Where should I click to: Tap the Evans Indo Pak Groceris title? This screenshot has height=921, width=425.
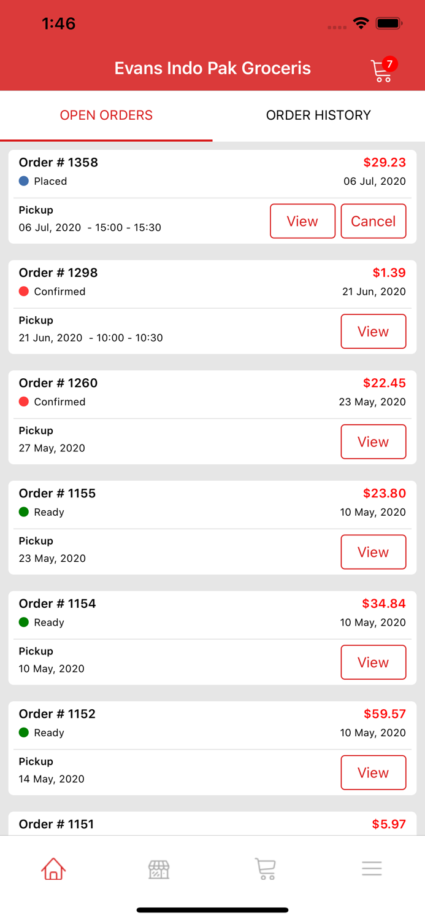pos(212,68)
